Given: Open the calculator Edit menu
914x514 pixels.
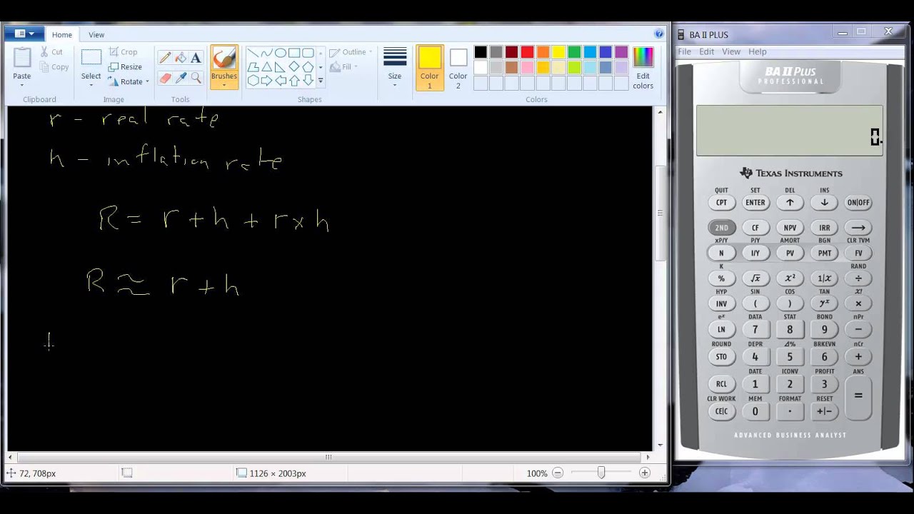Looking at the screenshot, I should pos(706,51).
